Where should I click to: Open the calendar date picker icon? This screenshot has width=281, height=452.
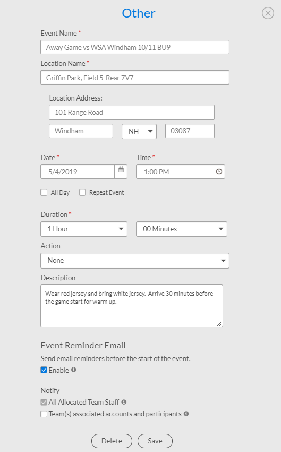(x=121, y=171)
